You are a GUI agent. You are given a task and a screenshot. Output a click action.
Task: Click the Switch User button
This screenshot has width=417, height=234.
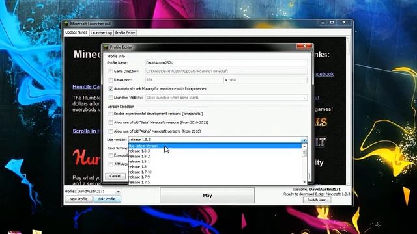coord(317,200)
